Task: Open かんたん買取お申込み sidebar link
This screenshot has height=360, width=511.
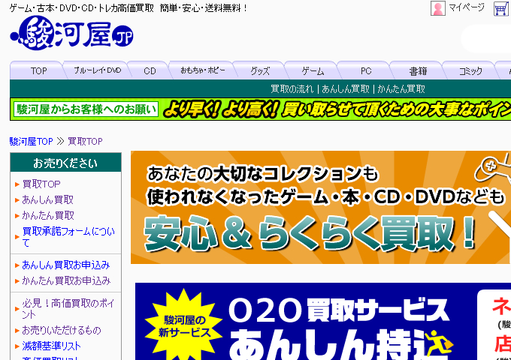Action: [66, 280]
